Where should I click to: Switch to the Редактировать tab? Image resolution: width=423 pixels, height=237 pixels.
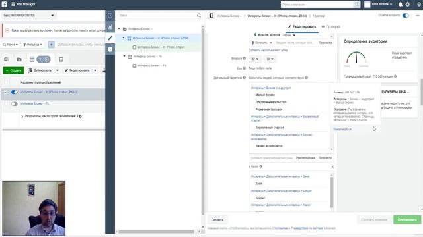[x=302, y=26]
